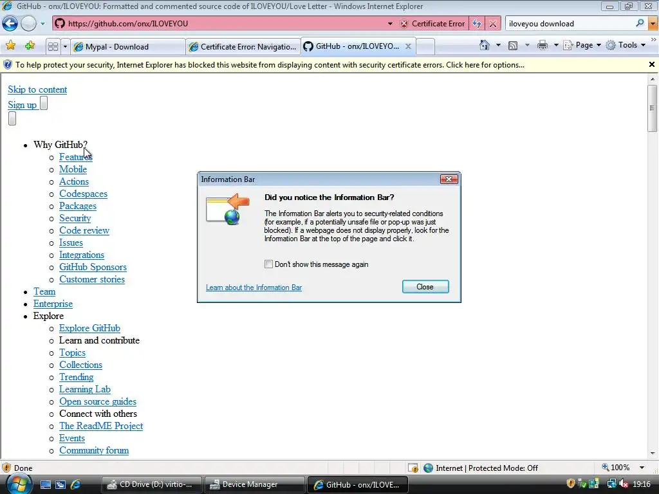
Task: Switch to Certificate Error: Navigation tab
Action: click(243, 46)
